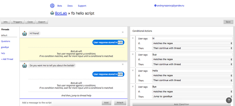This screenshot has width=235, height=106.
Task: Open the Then dropdown for the 'Sup' condition
Action: point(192,64)
